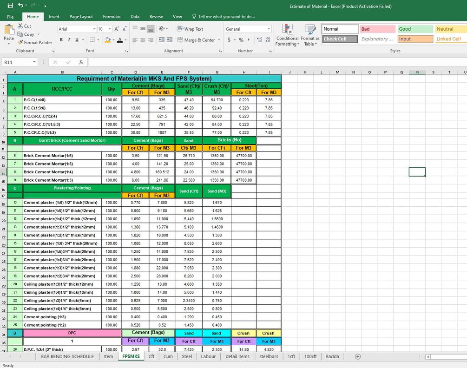Open Font dialog launcher
This screenshot has height=368, width=467.
pos(126,51)
